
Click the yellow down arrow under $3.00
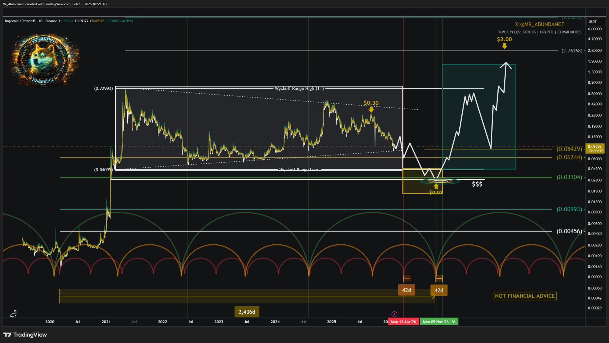pos(504,46)
